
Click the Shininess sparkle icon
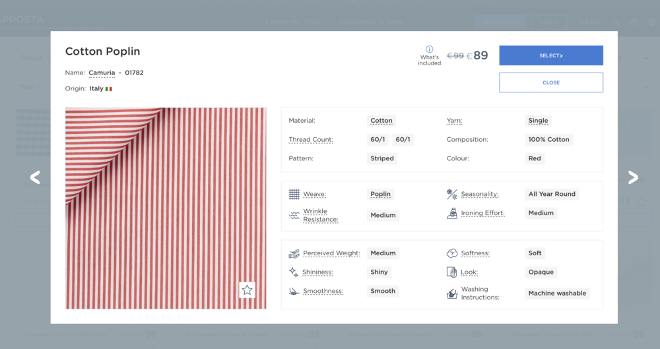294,272
